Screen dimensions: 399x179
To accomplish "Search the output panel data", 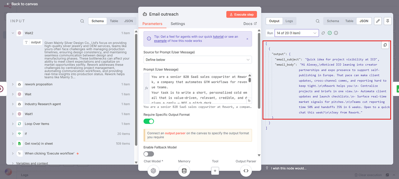I will pos(317,21).
